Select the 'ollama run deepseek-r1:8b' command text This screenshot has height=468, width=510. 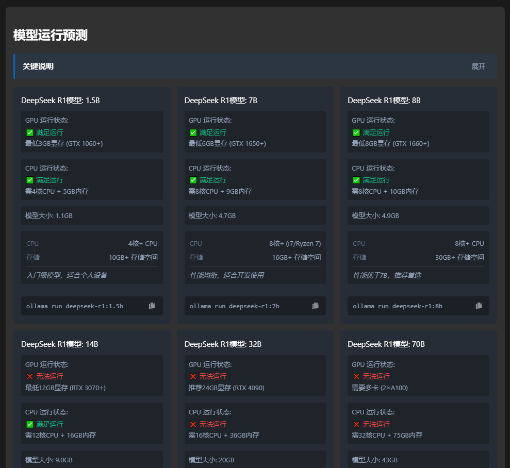click(x=398, y=306)
